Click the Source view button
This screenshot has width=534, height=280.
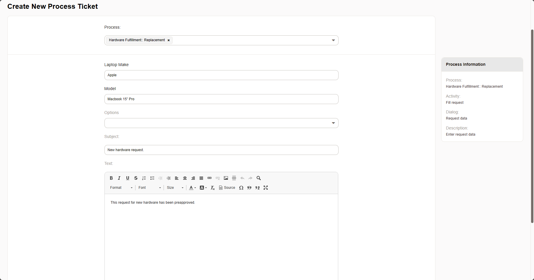click(227, 188)
